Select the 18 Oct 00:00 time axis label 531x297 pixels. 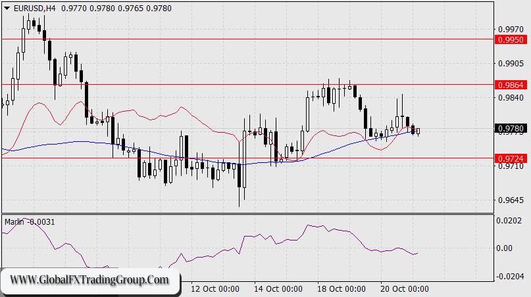(341, 289)
